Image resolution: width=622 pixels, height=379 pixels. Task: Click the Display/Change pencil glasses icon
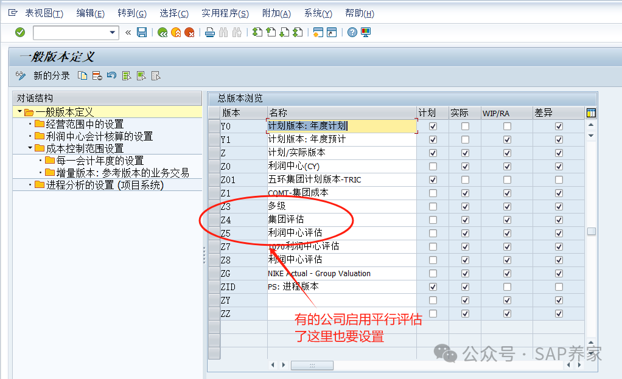(21, 75)
